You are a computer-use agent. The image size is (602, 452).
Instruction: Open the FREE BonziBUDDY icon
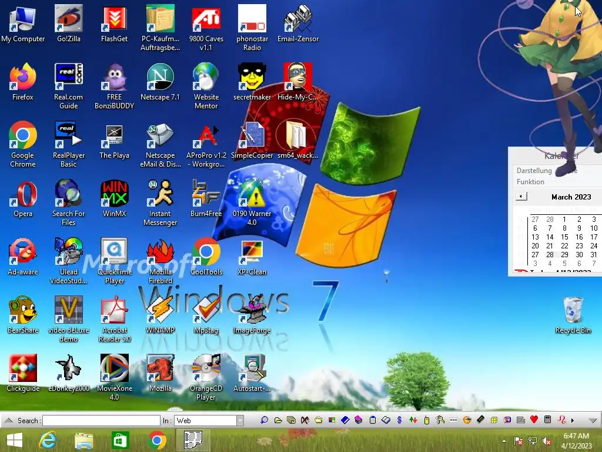114,86
